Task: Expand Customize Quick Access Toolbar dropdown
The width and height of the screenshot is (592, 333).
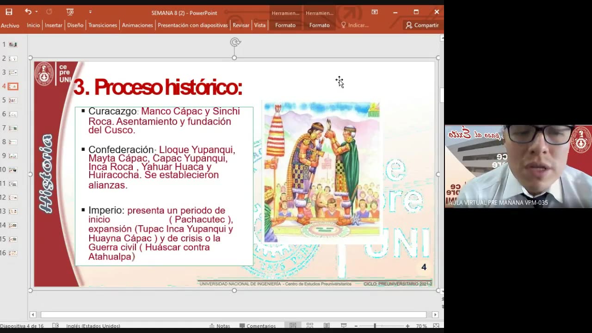Action: (x=90, y=12)
